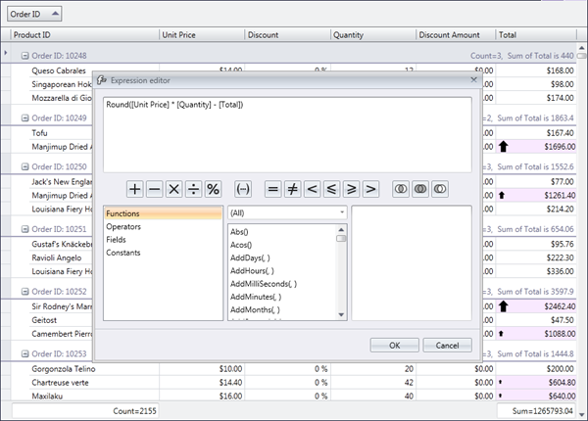This screenshot has height=421, width=588.
Task: Sort by the Discount Amount column header
Action: pos(456,35)
